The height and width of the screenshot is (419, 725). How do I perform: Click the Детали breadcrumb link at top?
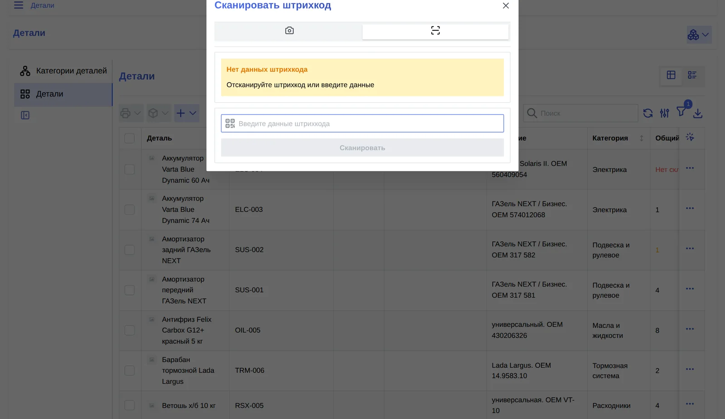tap(43, 5)
